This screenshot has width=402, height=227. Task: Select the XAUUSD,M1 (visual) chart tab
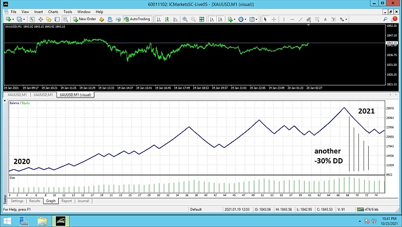(75, 95)
